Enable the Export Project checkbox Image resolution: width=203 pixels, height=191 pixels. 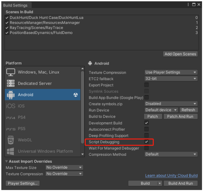[146, 85]
